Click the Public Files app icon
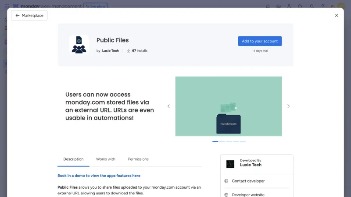This screenshot has height=197, width=351. click(x=79, y=45)
